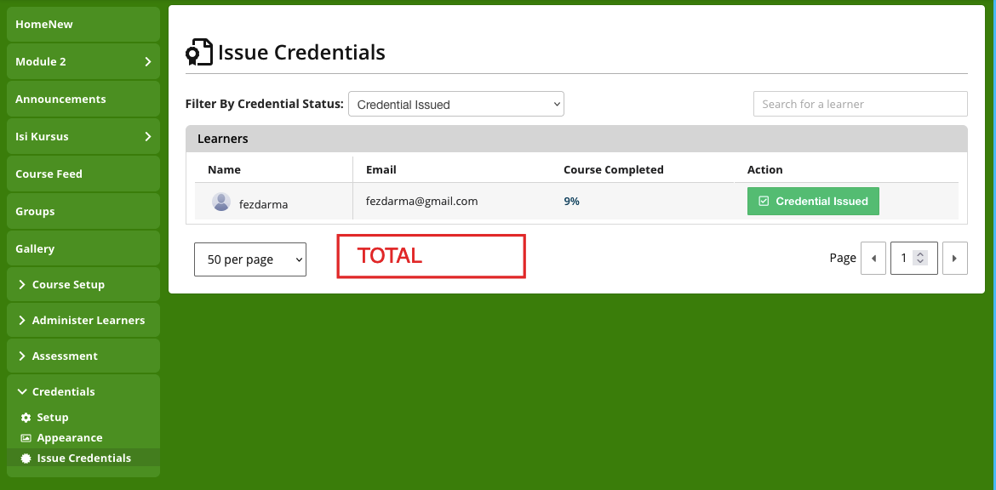The height and width of the screenshot is (490, 996).
Task: Click the page number stepper arrows
Action: pos(919,259)
